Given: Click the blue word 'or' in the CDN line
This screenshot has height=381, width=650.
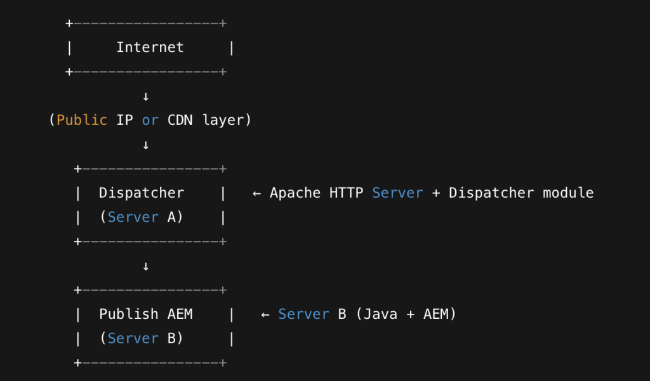Looking at the screenshot, I should [150, 120].
